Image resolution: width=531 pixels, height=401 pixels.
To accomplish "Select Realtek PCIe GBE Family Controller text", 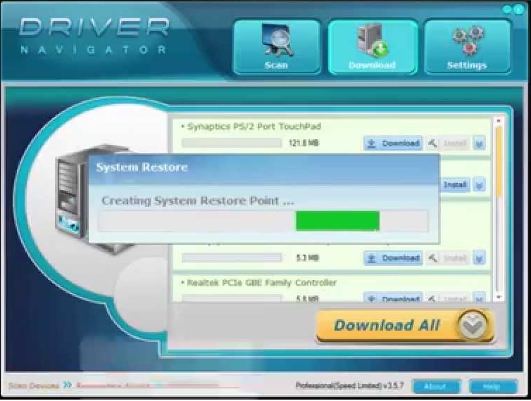I will pos(261,283).
